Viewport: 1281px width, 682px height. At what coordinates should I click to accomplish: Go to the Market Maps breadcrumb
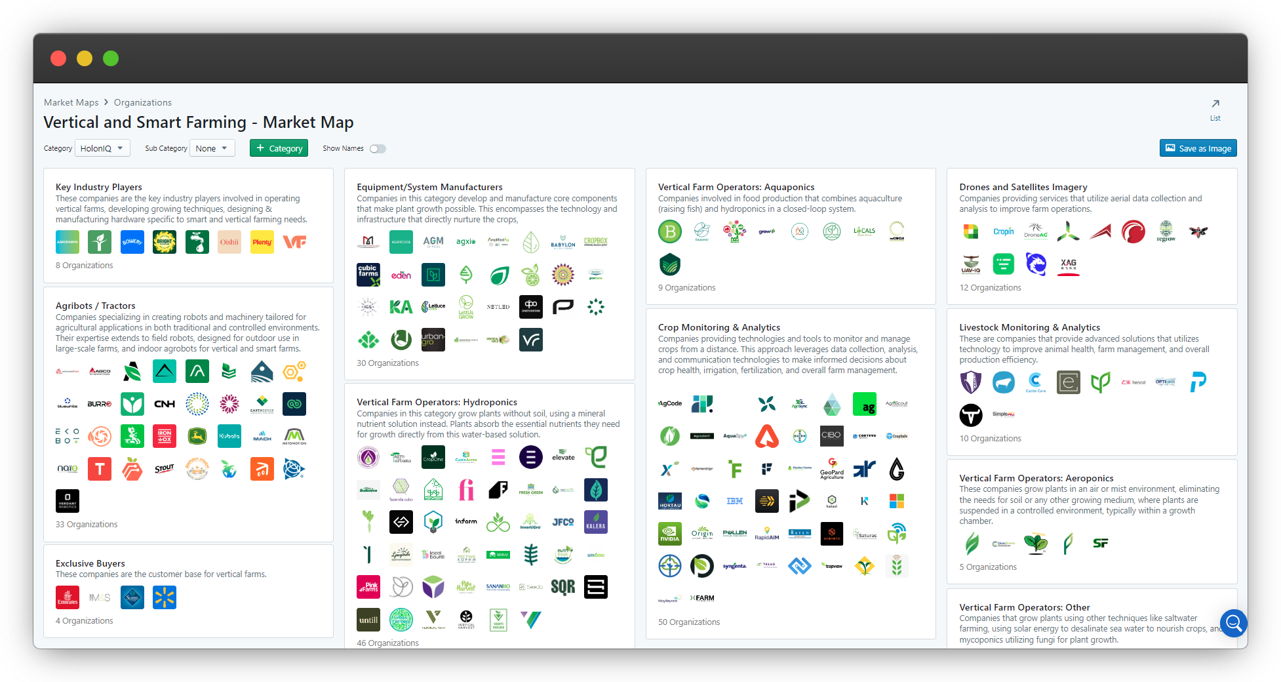click(71, 102)
